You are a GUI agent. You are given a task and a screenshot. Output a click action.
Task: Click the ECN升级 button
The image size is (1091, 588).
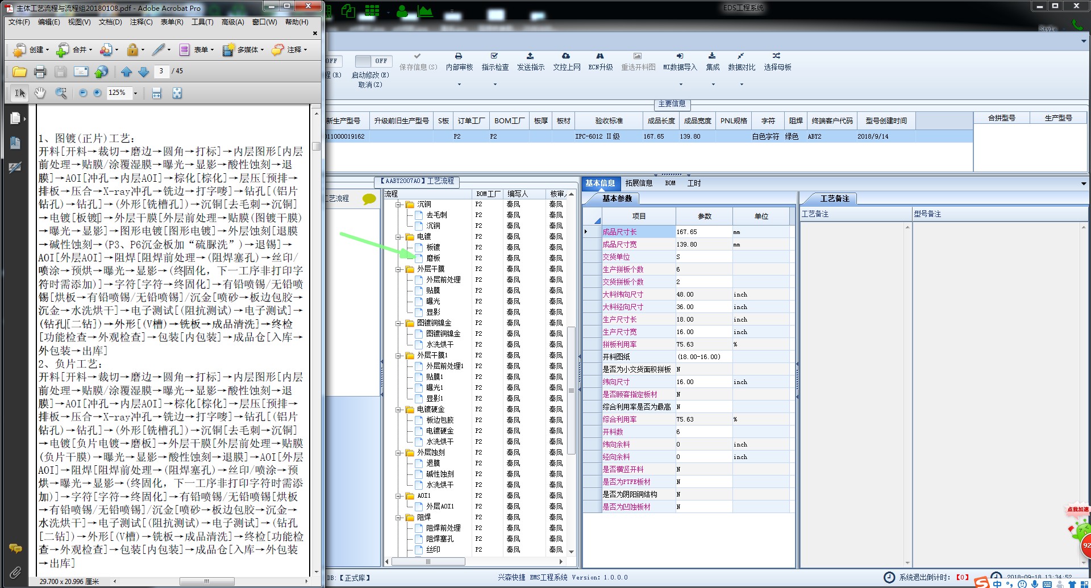point(600,61)
